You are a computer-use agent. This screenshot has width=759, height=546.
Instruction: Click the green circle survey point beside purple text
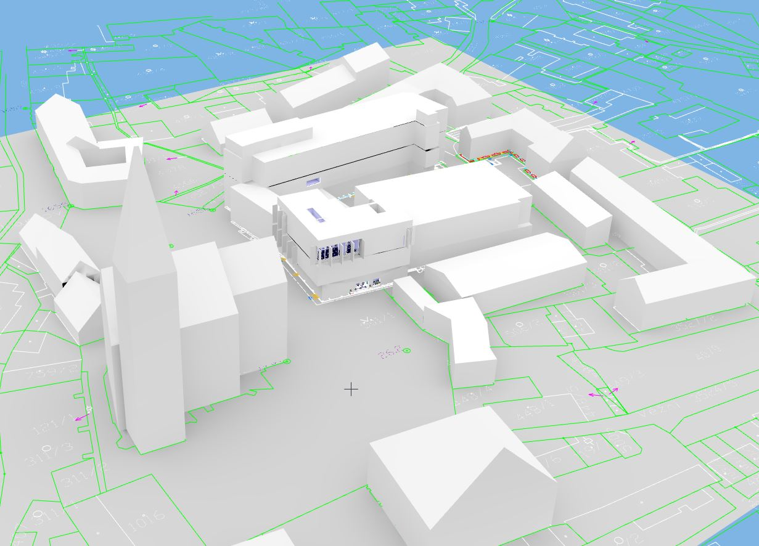(x=407, y=350)
